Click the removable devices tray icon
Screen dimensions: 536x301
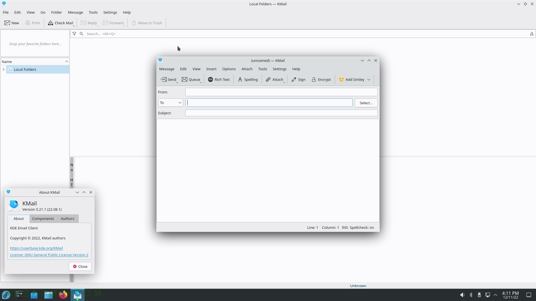pos(479,295)
